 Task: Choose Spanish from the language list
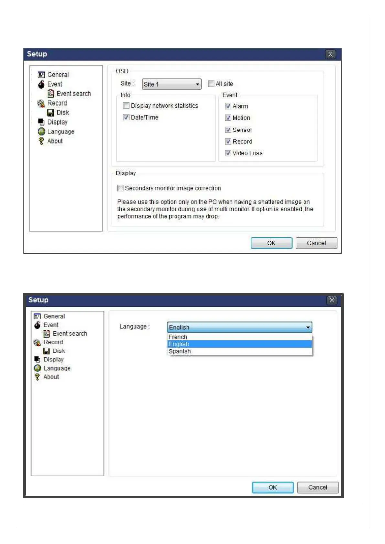click(x=240, y=351)
